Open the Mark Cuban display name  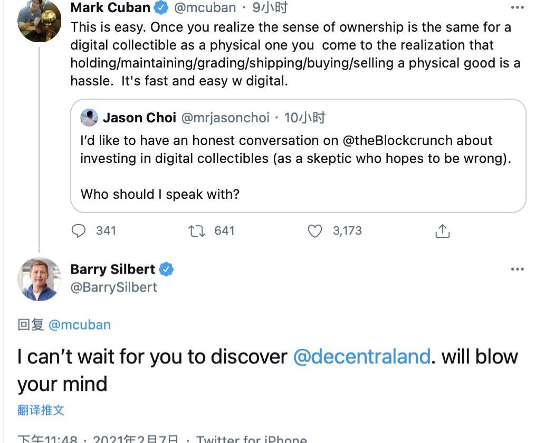(x=110, y=8)
